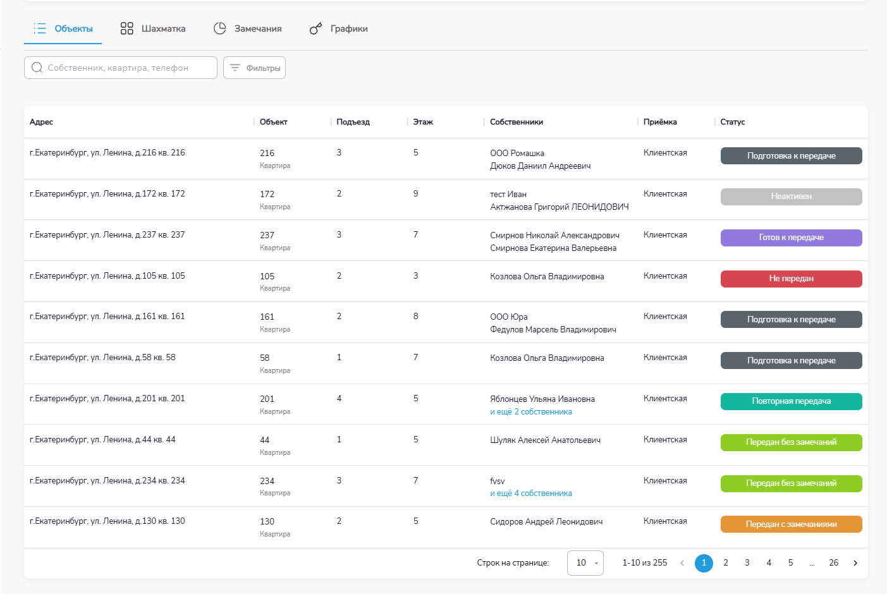Click the grid icon beside Шахматка
The width and height of the screenshot is (887, 594).
(x=127, y=28)
